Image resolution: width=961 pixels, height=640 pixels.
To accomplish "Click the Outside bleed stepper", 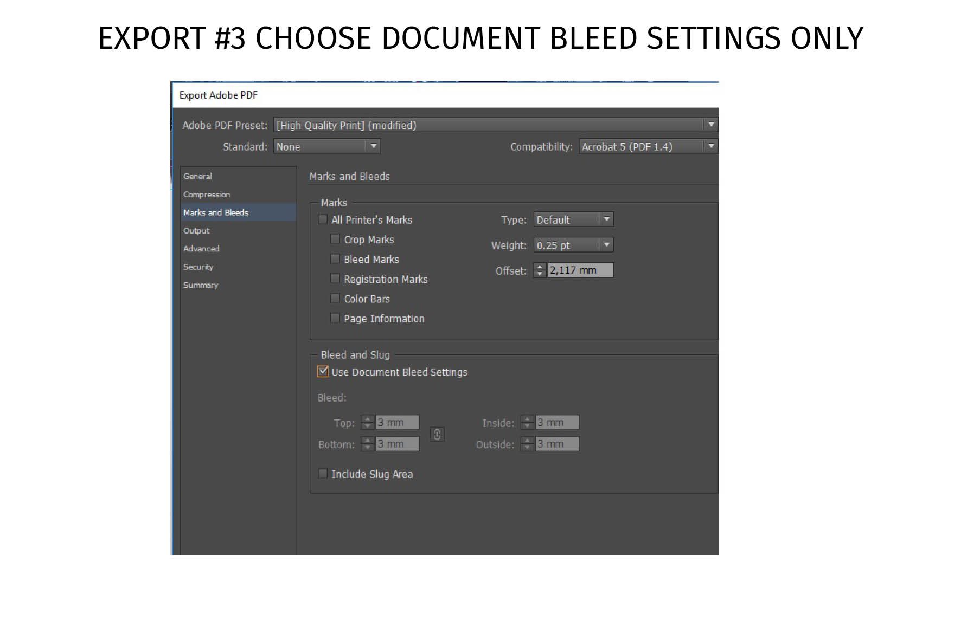I will [527, 444].
